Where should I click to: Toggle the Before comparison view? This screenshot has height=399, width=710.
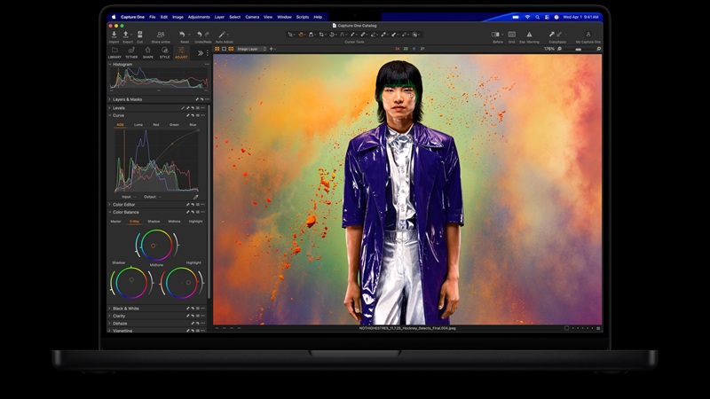pos(497,35)
